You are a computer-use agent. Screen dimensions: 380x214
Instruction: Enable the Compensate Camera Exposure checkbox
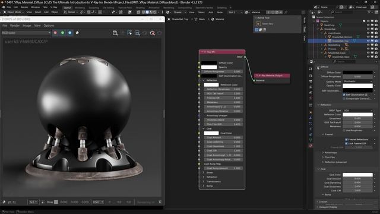point(344,99)
